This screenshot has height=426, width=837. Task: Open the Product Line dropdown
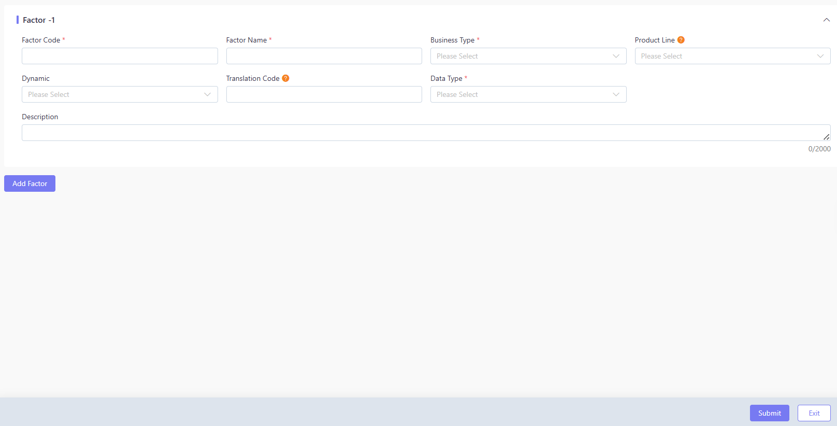tap(732, 56)
